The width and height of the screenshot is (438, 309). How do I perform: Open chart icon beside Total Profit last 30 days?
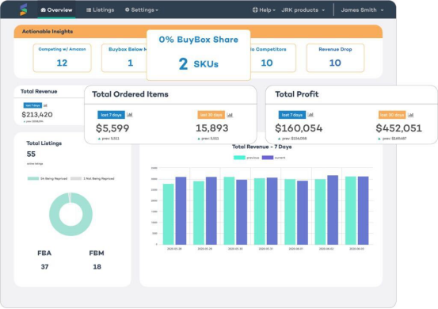[x=410, y=115]
